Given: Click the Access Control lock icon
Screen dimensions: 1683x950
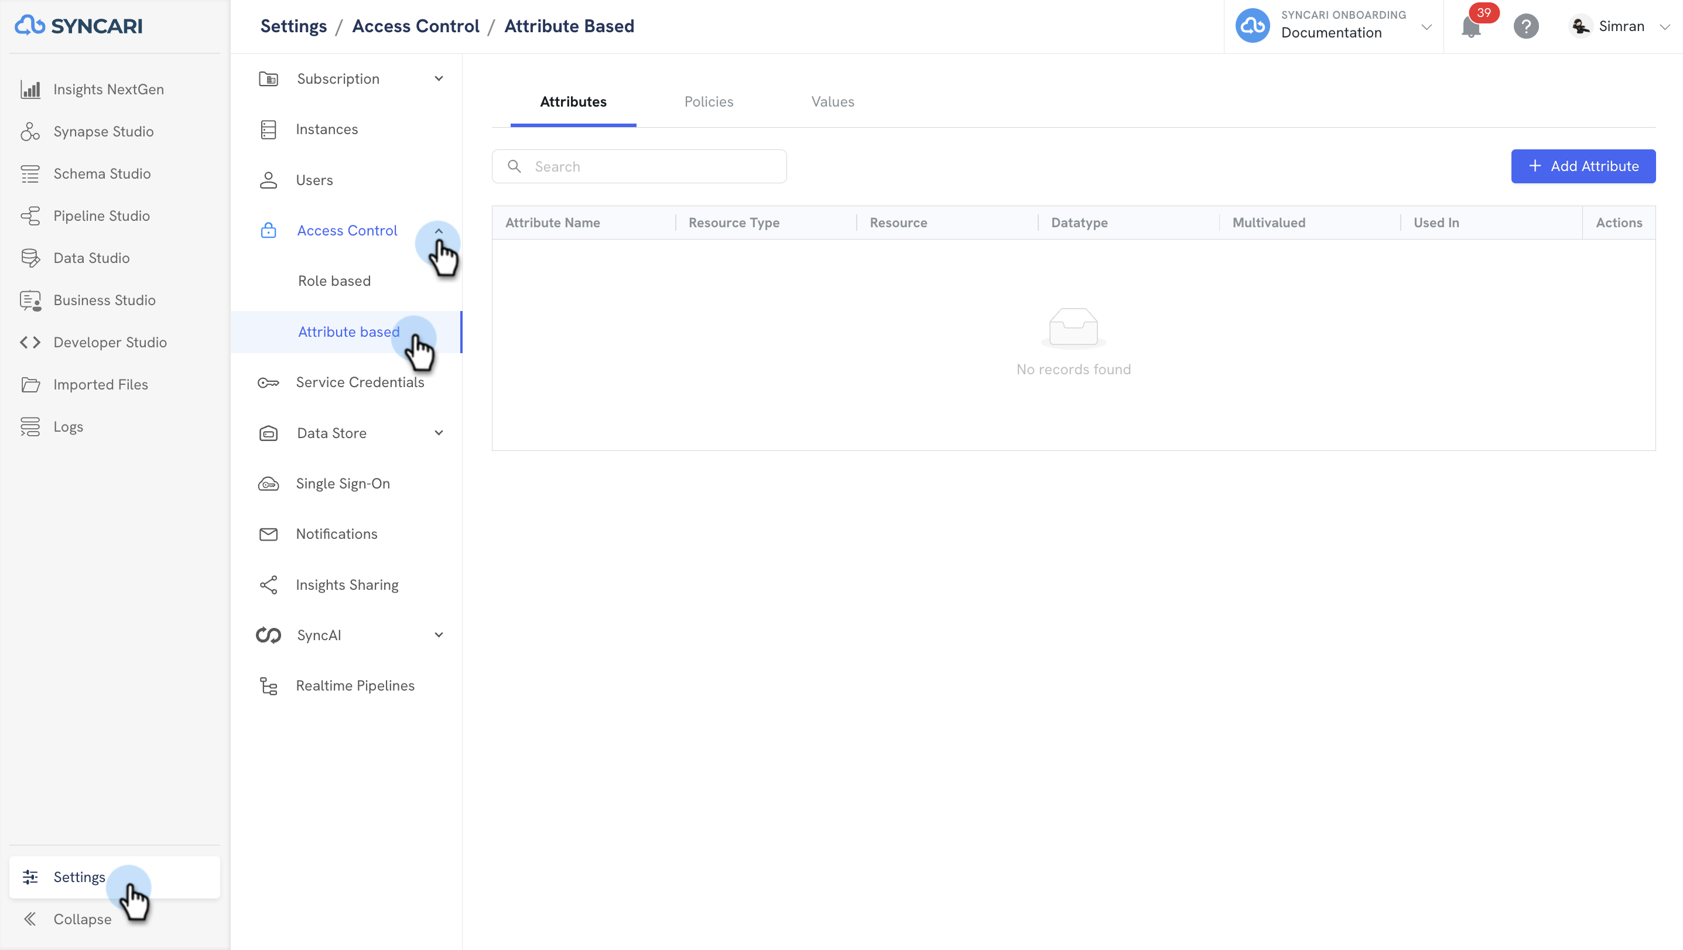Looking at the screenshot, I should coord(269,231).
